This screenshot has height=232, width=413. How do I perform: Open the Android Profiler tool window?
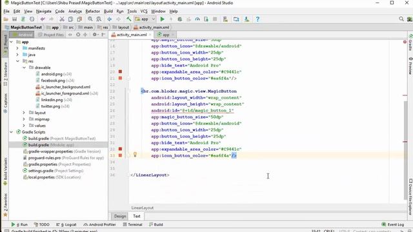(x=99, y=225)
